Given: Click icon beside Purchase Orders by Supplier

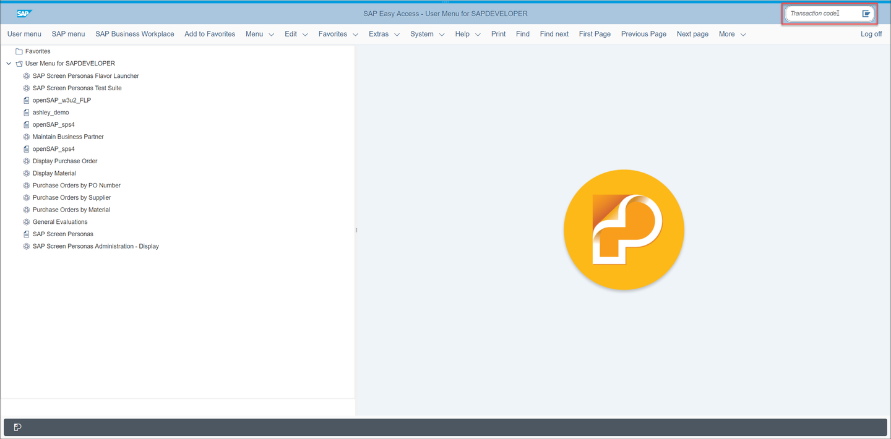Looking at the screenshot, I should pos(27,198).
